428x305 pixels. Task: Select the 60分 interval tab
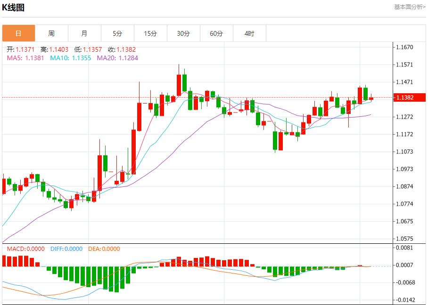[x=216, y=33]
